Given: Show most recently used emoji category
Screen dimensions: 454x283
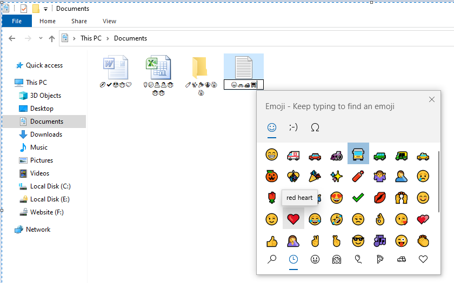Looking at the screenshot, I should 293,259.
